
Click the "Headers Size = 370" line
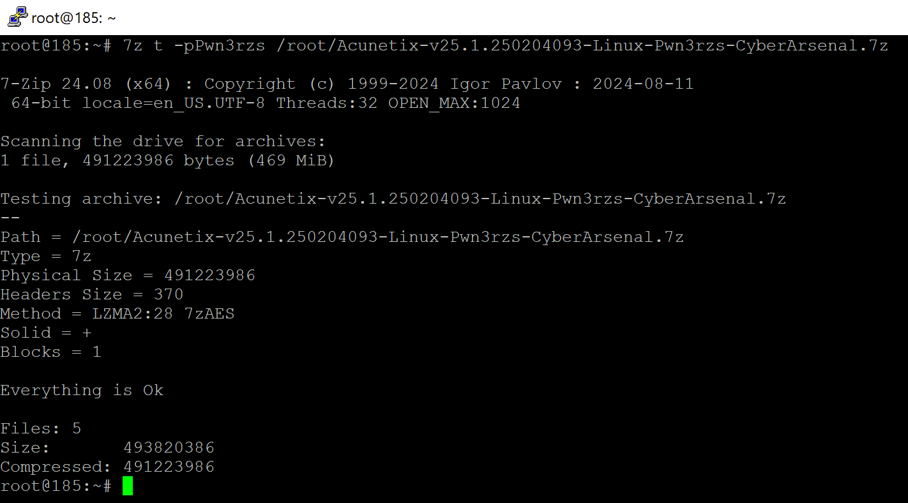92,295
